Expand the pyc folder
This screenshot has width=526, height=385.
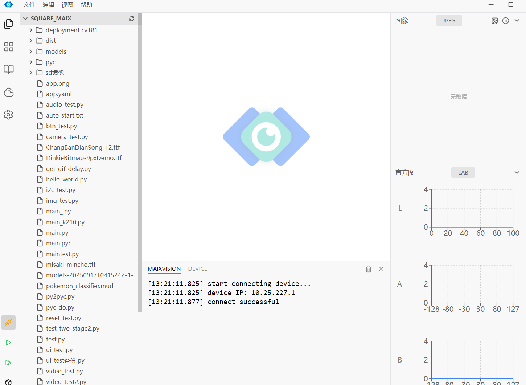(31, 62)
